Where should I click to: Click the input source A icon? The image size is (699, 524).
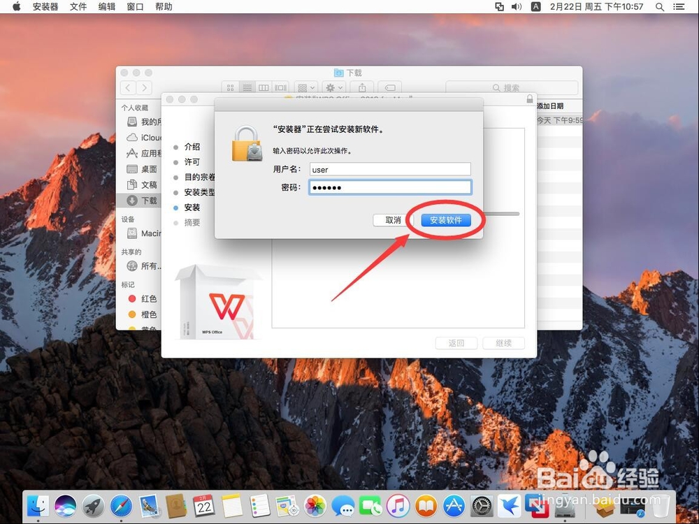[536, 7]
